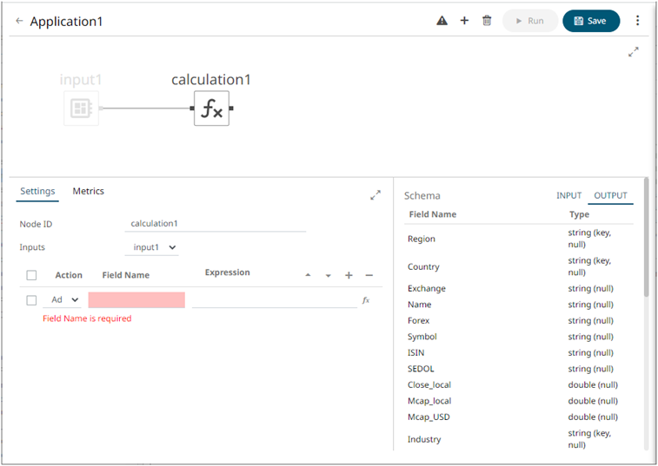
Task: Open the three-dot more options menu
Action: point(637,21)
